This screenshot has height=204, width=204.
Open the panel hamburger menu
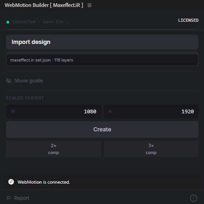click(x=89, y=5)
